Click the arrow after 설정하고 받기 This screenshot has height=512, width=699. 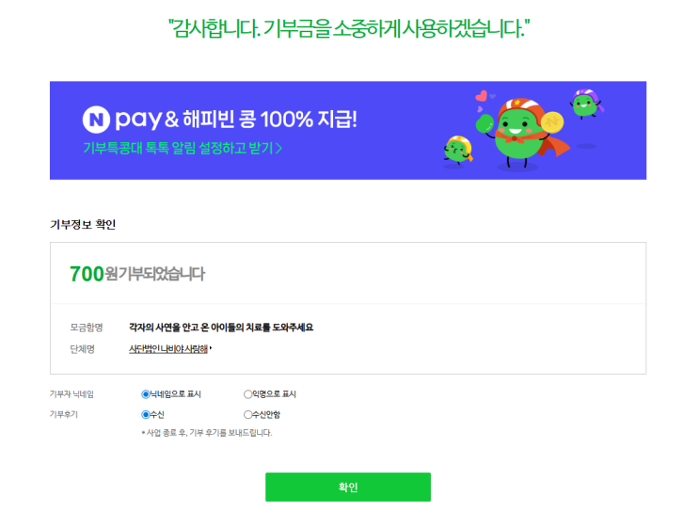279,148
